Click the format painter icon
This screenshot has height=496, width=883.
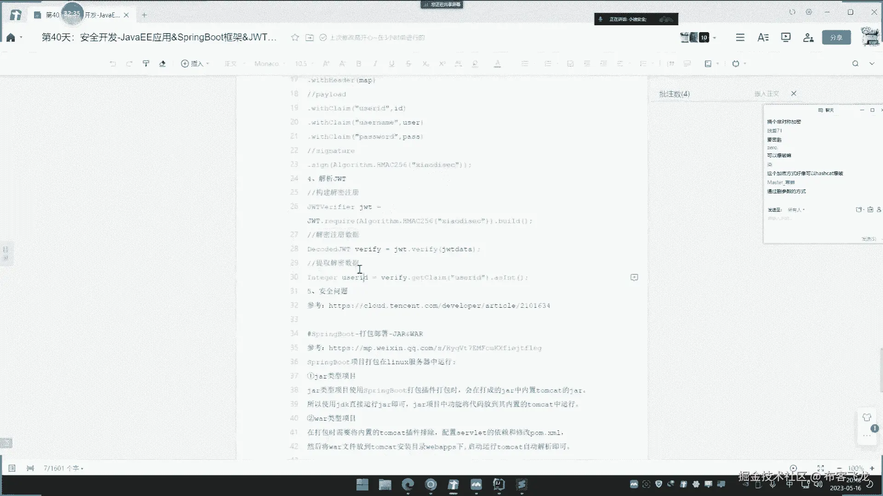(x=146, y=63)
